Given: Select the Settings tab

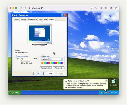Looking at the screenshot, I should click(51, 19).
